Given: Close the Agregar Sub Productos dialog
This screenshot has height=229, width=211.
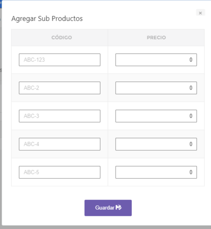Looking at the screenshot, I should pos(200,13).
